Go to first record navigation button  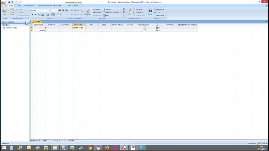point(39,141)
